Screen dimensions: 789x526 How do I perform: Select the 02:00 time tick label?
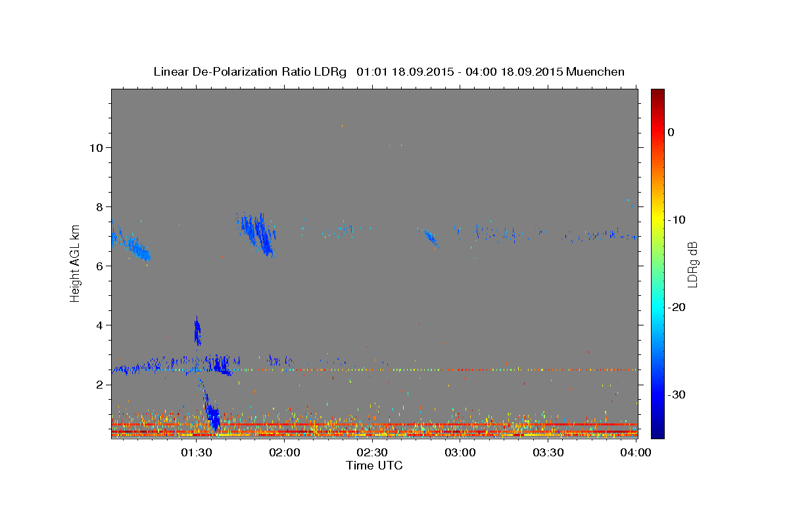[285, 452]
